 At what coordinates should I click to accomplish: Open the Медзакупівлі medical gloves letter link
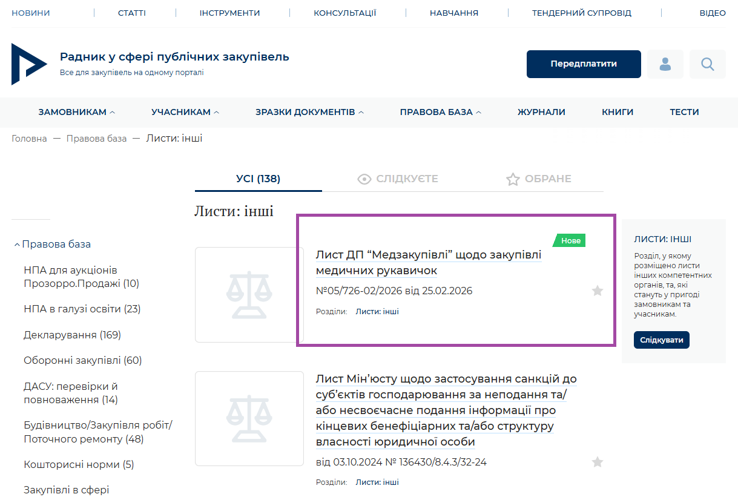click(x=428, y=262)
